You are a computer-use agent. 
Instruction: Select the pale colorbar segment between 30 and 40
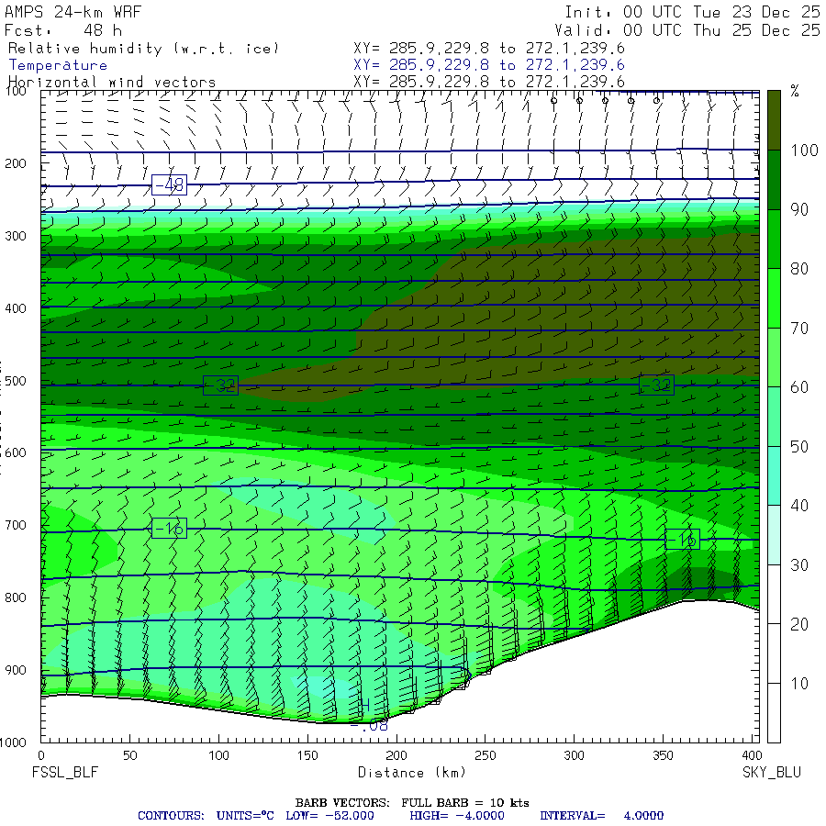pos(774,535)
